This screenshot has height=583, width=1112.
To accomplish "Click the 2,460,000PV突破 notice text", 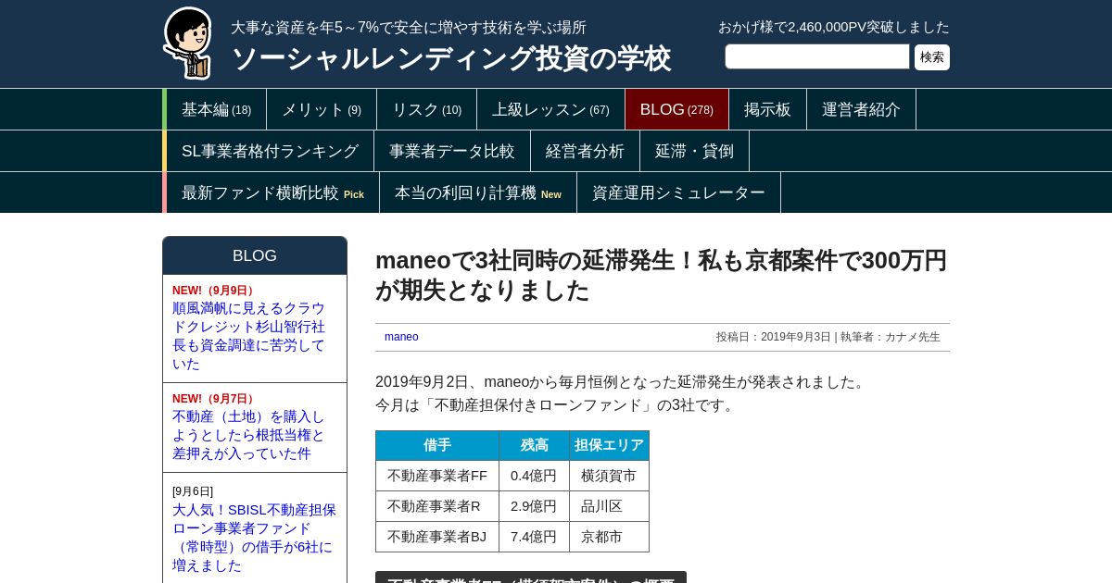I will click(x=834, y=27).
